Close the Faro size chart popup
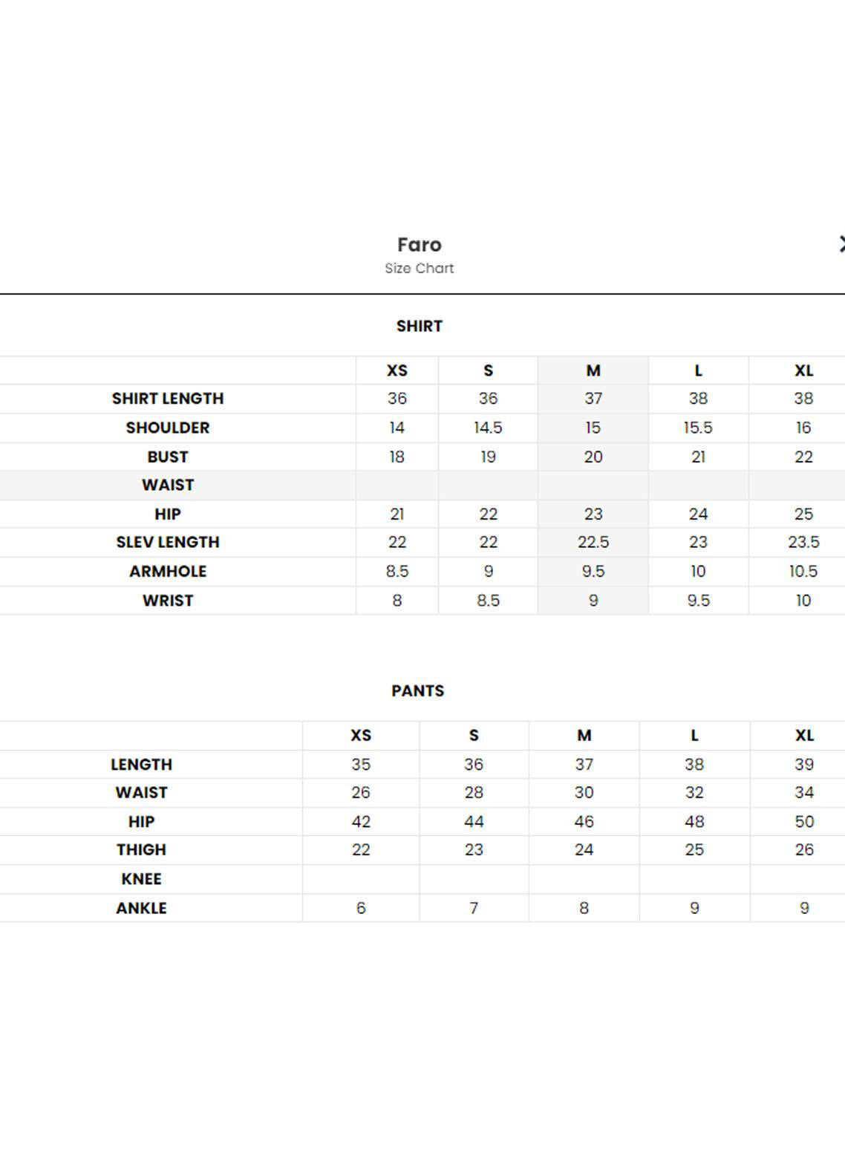This screenshot has width=845, height=1176. pos(841,244)
